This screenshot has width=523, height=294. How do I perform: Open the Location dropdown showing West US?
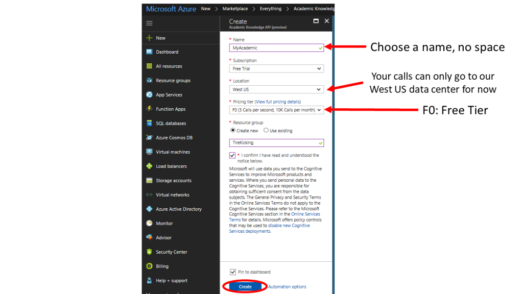[276, 89]
